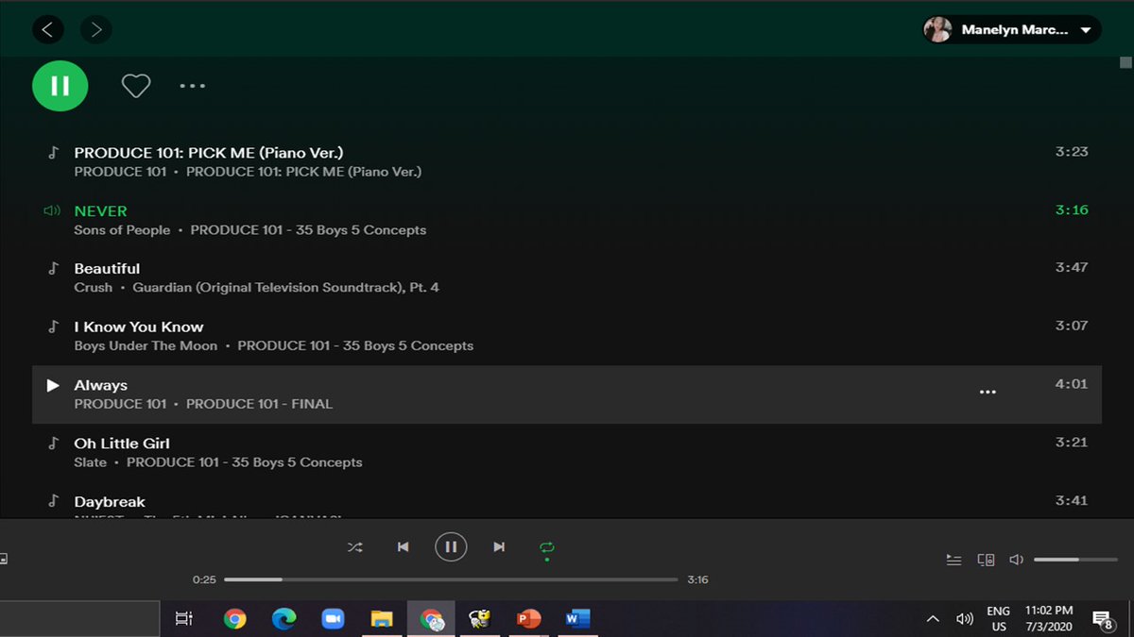Select the track title Beautiful
Viewport: 1134px width, 637px height.
[x=107, y=269]
